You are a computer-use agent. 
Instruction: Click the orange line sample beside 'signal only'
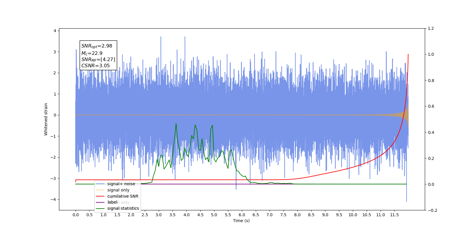coord(100,190)
